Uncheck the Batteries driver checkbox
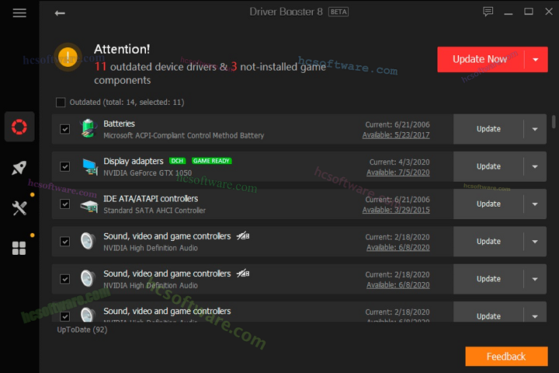The width and height of the screenshot is (559, 373). [65, 129]
